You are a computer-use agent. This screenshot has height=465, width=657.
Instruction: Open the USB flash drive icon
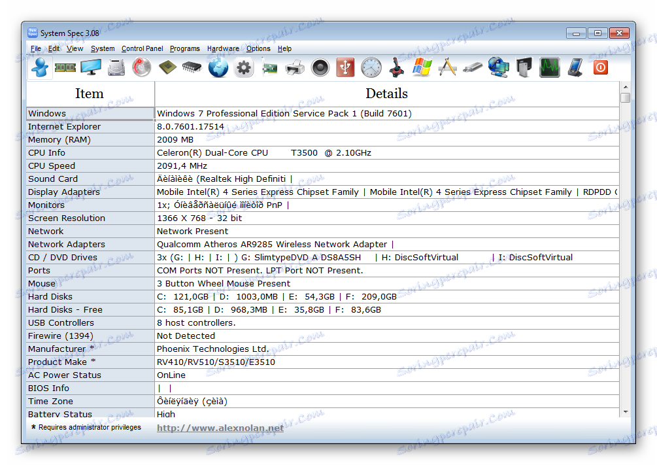click(473, 67)
